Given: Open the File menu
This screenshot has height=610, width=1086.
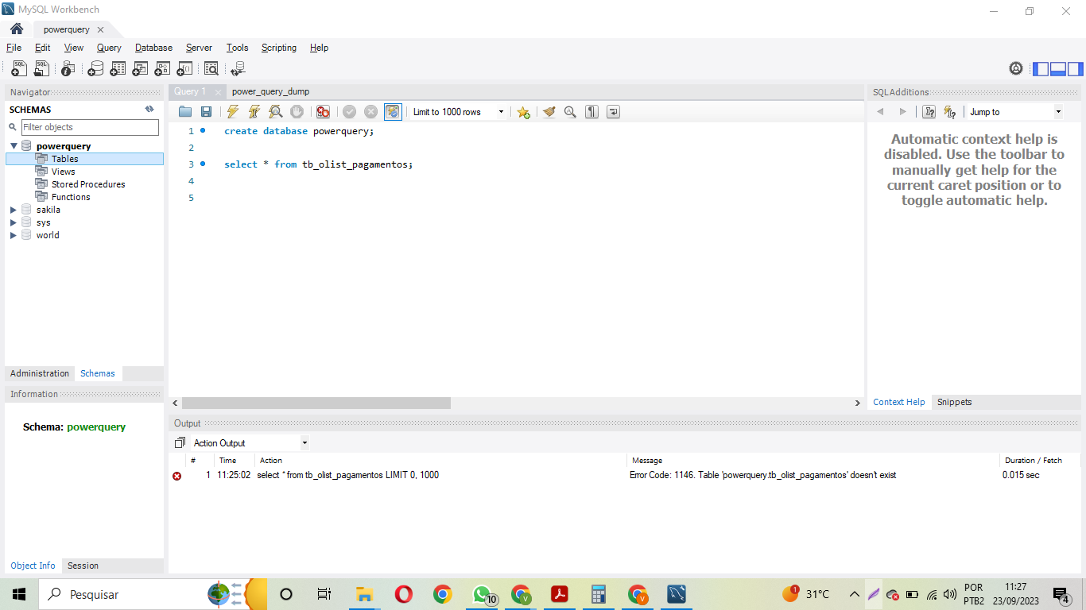Looking at the screenshot, I should pyautogui.click(x=14, y=48).
